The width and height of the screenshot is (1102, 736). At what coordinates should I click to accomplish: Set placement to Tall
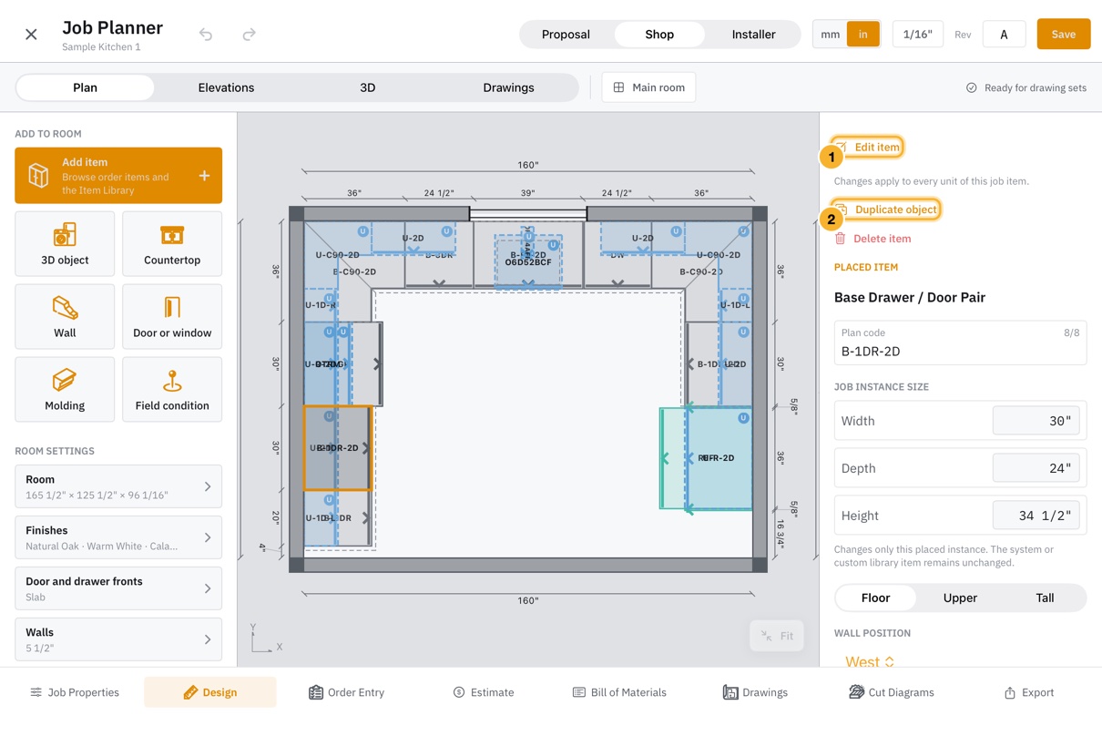coord(1045,598)
